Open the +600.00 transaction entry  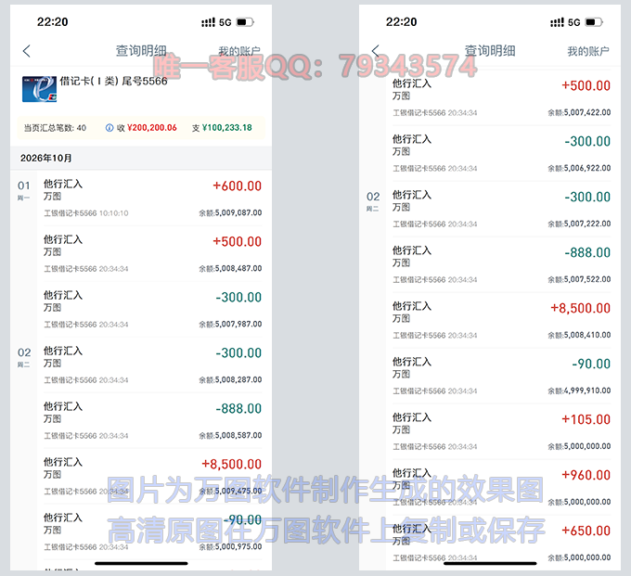tap(153, 198)
